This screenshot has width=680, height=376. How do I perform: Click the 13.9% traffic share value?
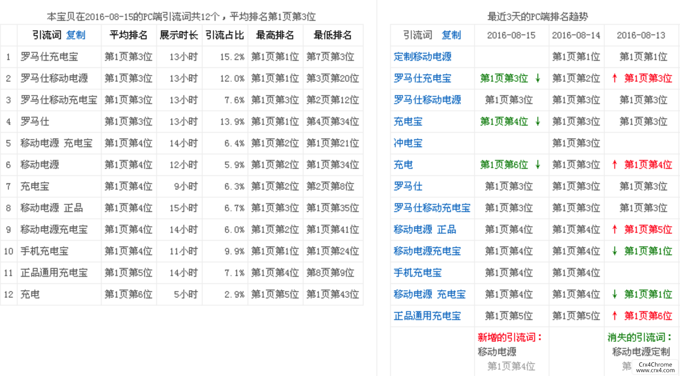[x=232, y=122]
